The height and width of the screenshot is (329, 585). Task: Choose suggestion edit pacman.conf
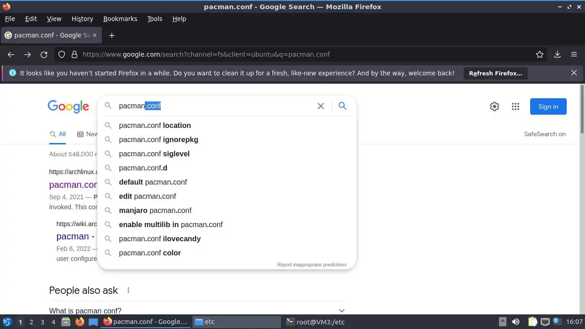227,196
